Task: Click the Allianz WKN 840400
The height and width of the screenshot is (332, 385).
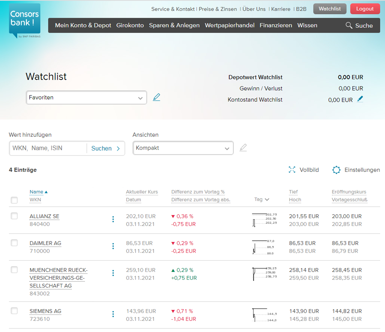Action: [40, 224]
